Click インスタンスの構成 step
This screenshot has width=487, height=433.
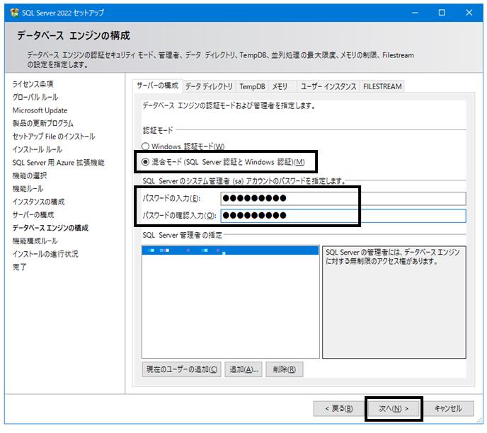(38, 202)
